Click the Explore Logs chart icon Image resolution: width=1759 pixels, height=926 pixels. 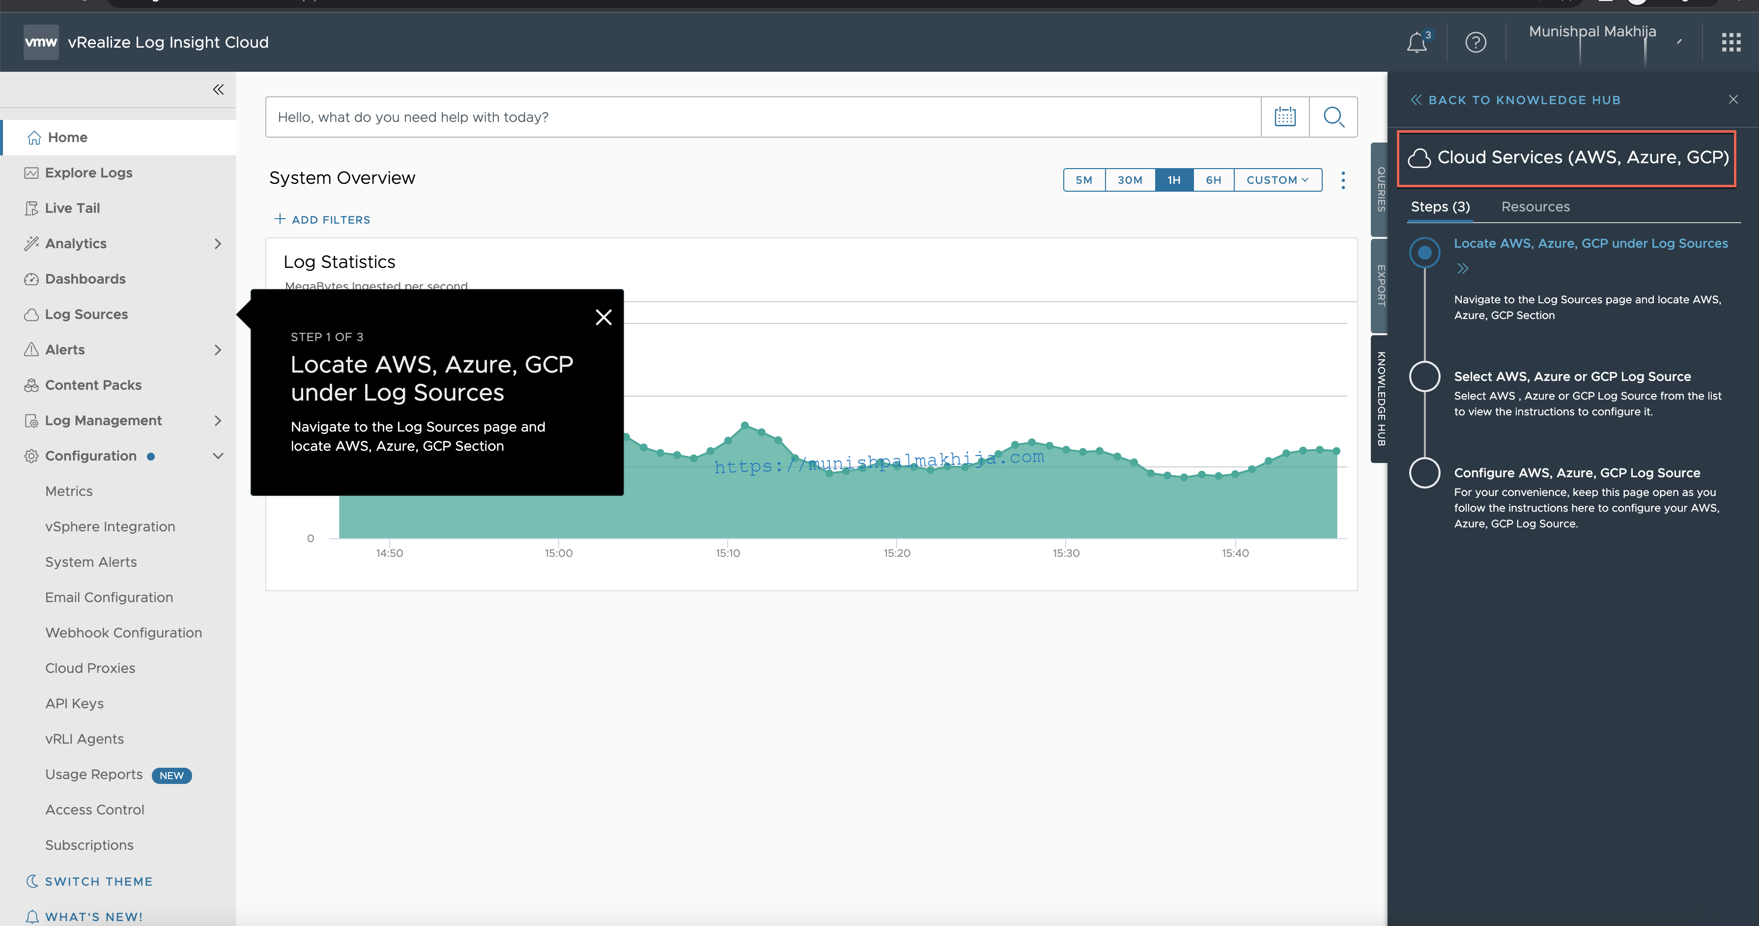pyautogui.click(x=31, y=174)
